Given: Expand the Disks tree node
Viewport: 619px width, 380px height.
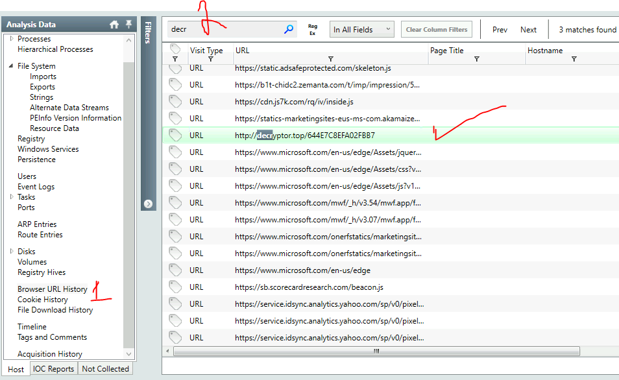Looking at the screenshot, I should pyautogui.click(x=11, y=252).
